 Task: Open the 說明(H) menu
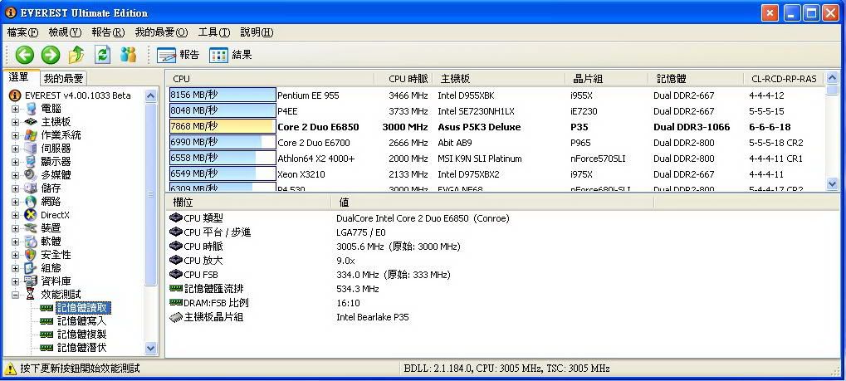click(257, 32)
